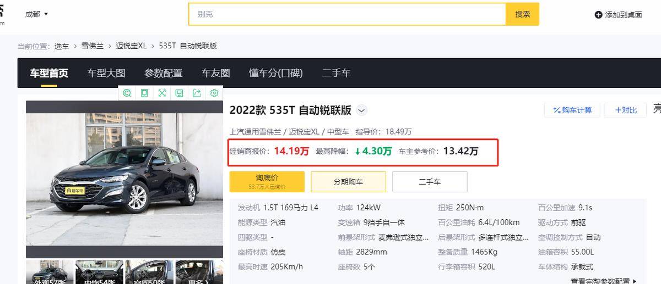Click the 最高时速 205Km/h spec
This screenshot has width=661, height=284.
(x=270, y=266)
